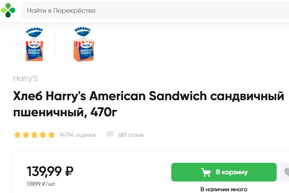Select the first Harry's bread thumbnail
This screenshot has height=193, width=289.
point(34,44)
